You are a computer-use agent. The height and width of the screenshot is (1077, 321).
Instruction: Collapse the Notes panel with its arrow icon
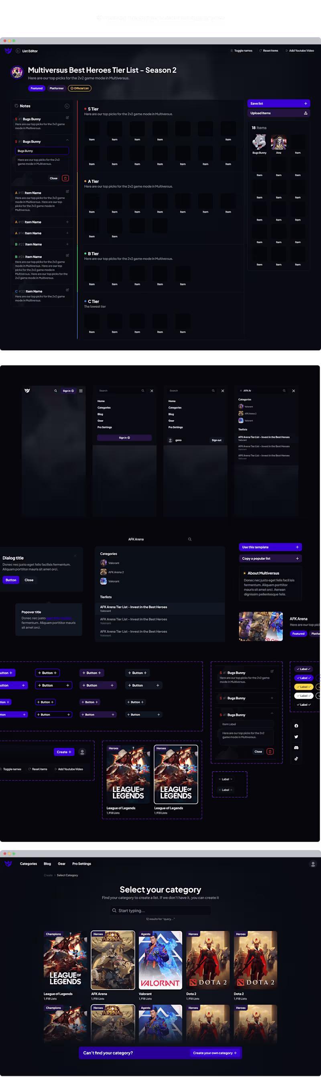(x=67, y=106)
